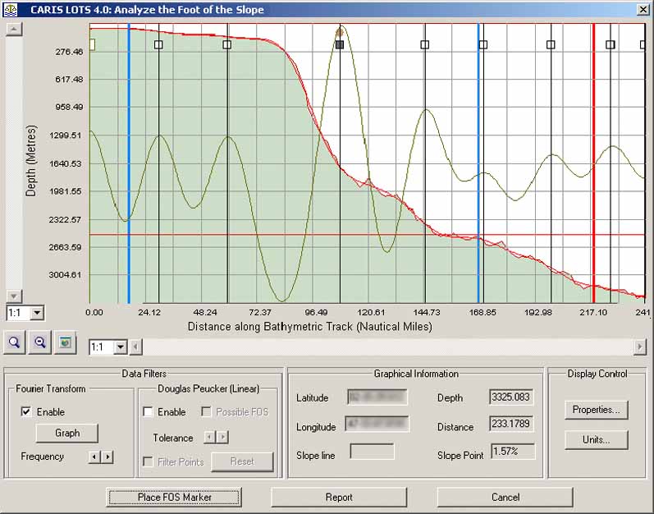Click the Latitude field

pos(377,397)
